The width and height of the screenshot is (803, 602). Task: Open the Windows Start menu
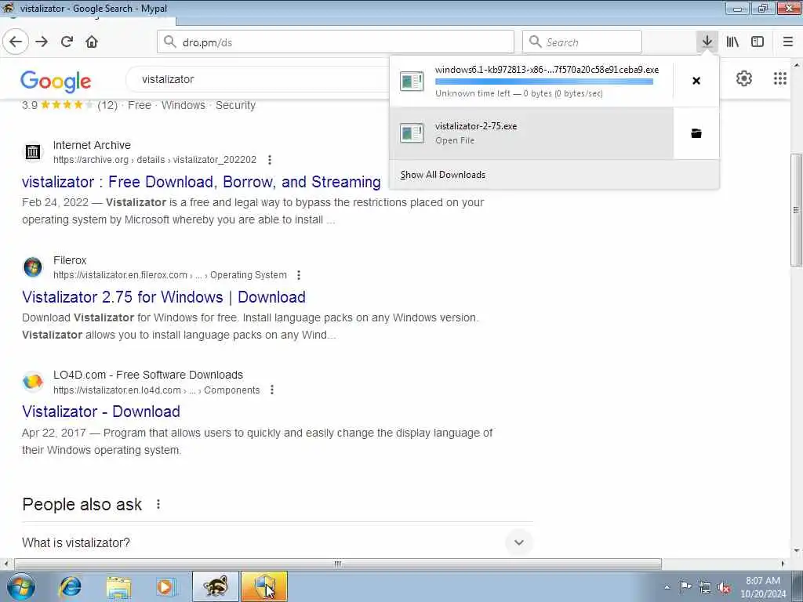(21, 586)
